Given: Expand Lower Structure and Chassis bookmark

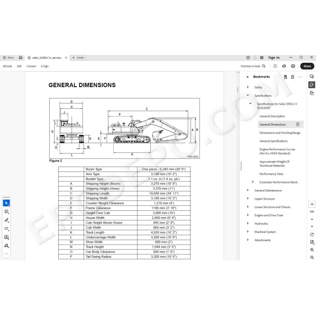Looking at the screenshot, I should (x=248, y=207).
